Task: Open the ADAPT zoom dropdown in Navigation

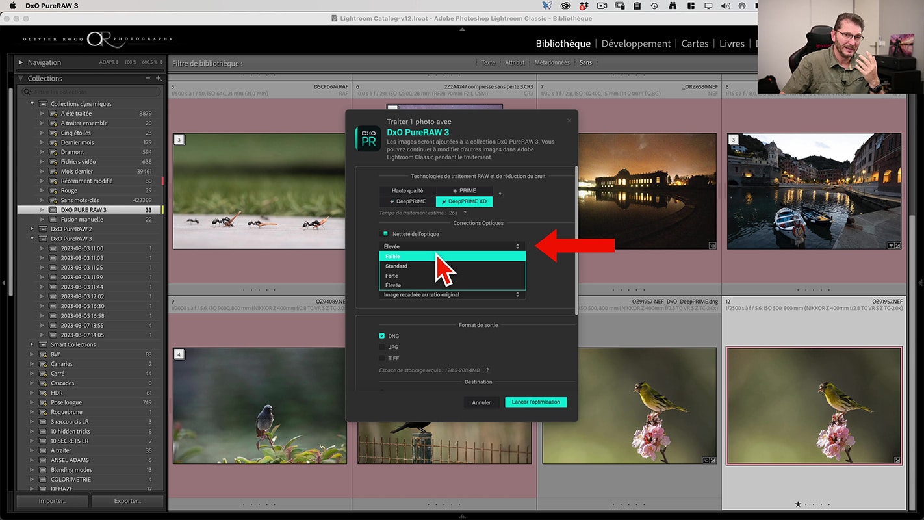Action: click(109, 62)
